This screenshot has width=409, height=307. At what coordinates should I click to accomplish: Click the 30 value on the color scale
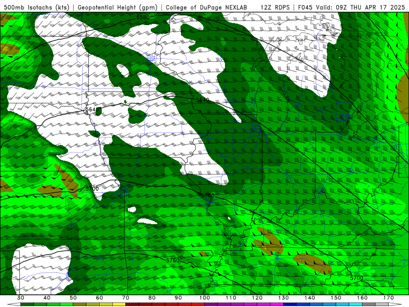20,298
